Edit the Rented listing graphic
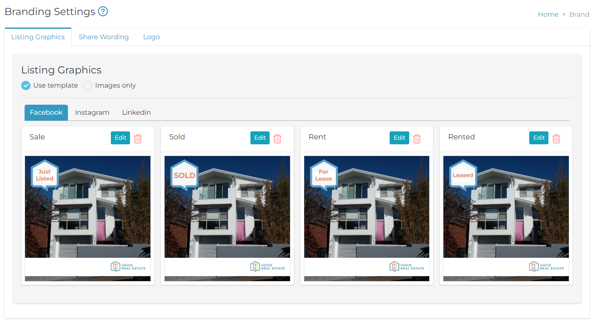 tap(539, 138)
